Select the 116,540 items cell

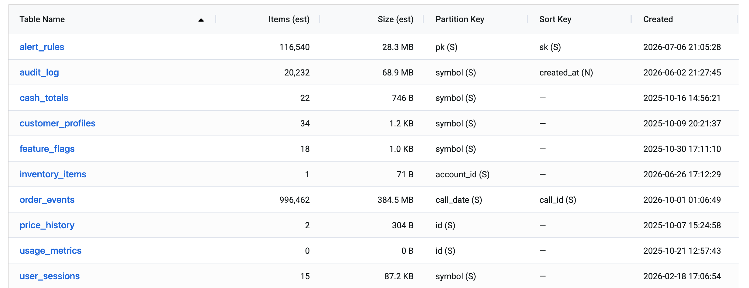pos(294,47)
